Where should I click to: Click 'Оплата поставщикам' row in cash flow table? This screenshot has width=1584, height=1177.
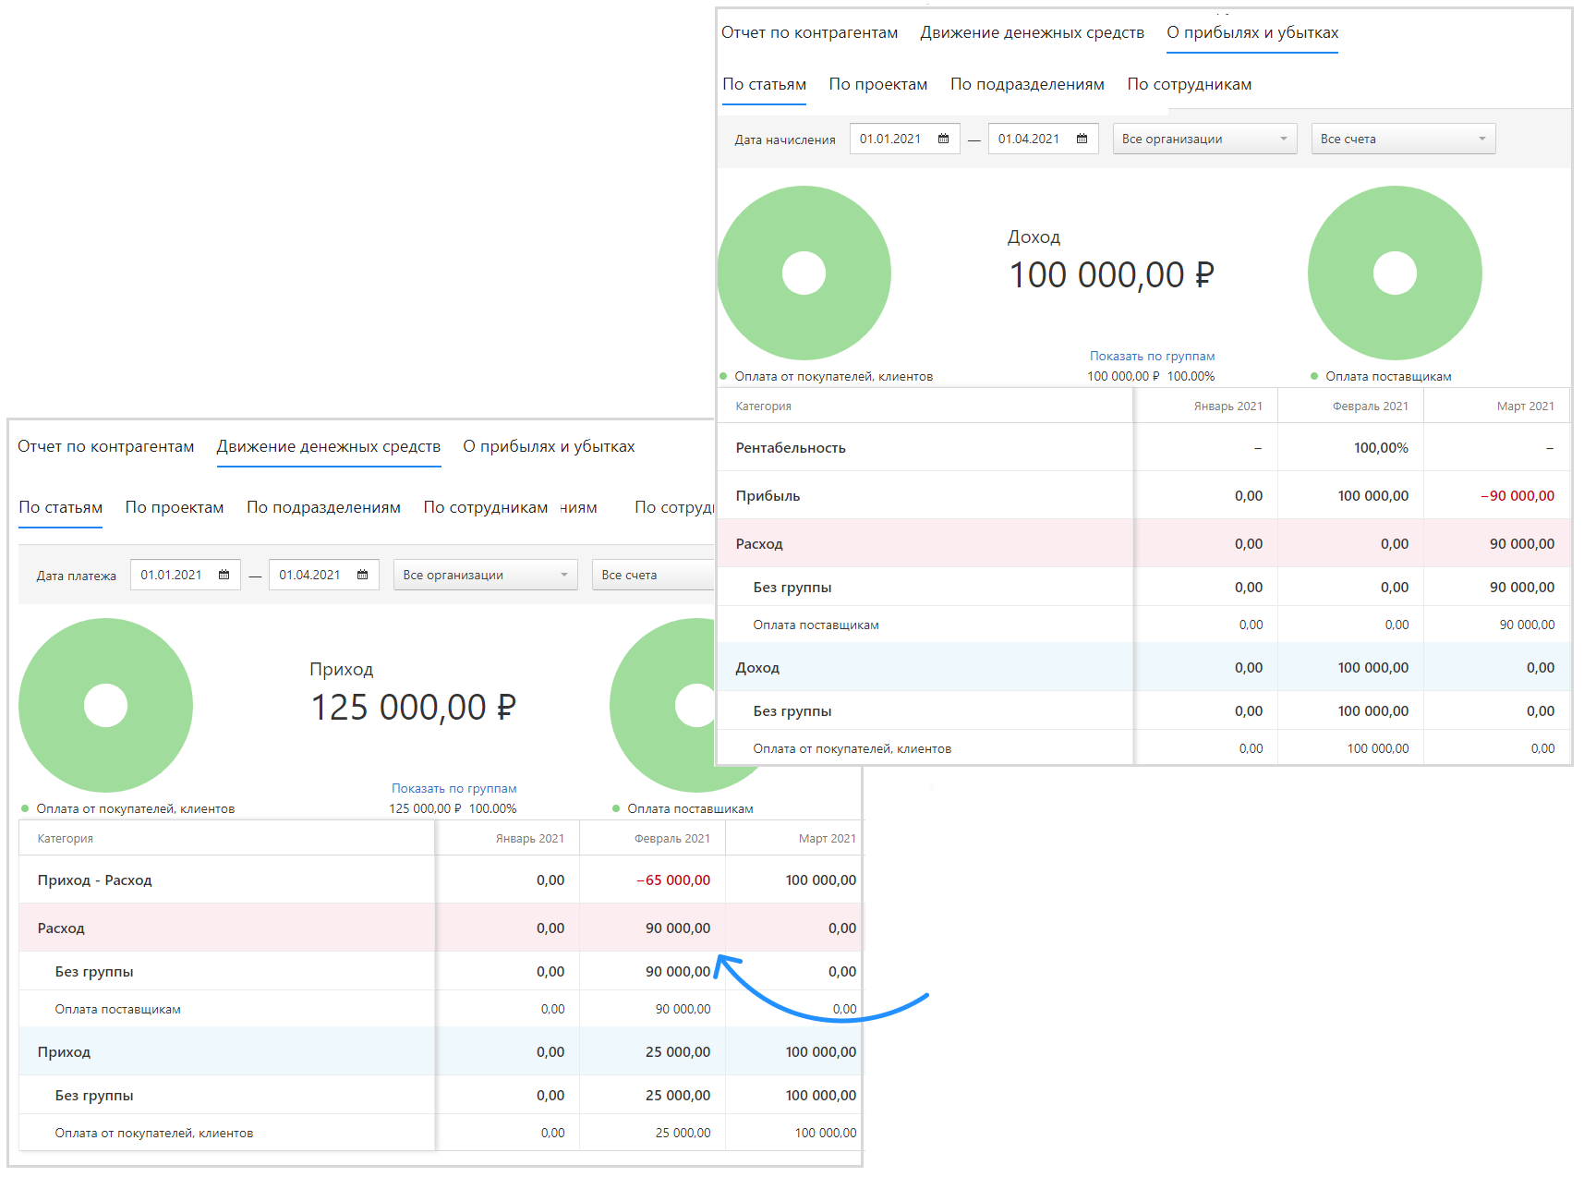coord(441,1009)
